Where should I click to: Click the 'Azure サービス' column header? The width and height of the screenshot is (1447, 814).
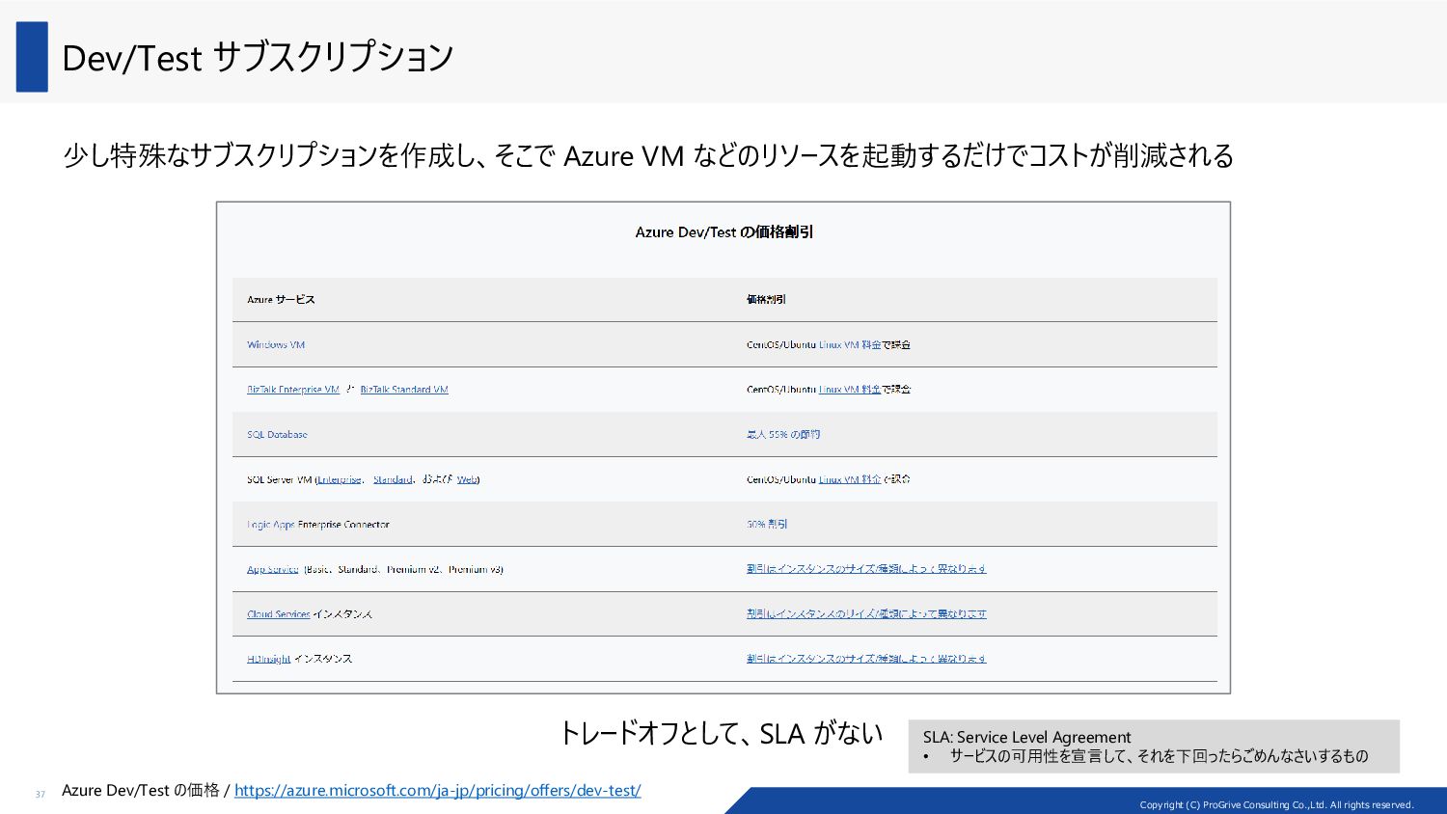click(281, 299)
